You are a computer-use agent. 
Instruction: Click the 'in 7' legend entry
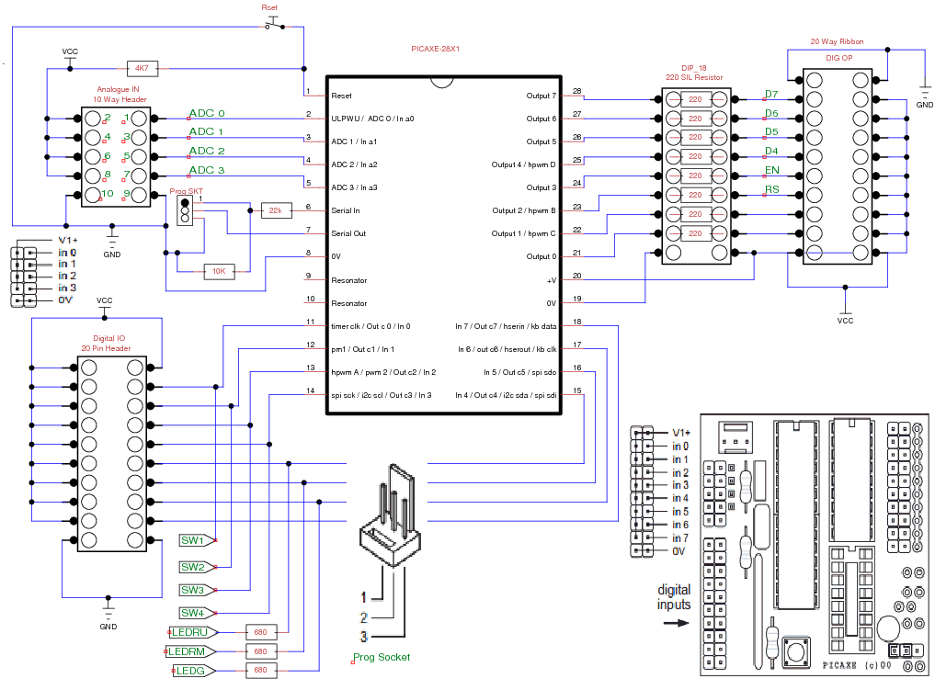pyautogui.click(x=680, y=538)
